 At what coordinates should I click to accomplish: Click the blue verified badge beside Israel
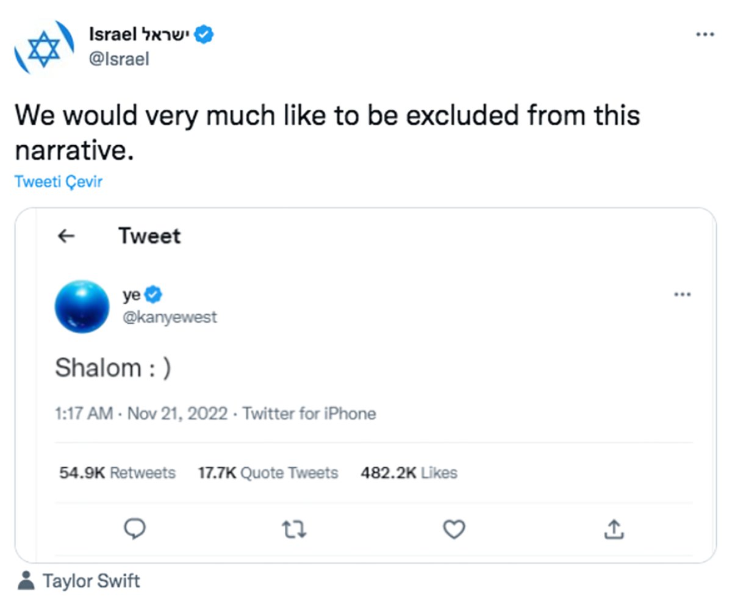coord(204,35)
